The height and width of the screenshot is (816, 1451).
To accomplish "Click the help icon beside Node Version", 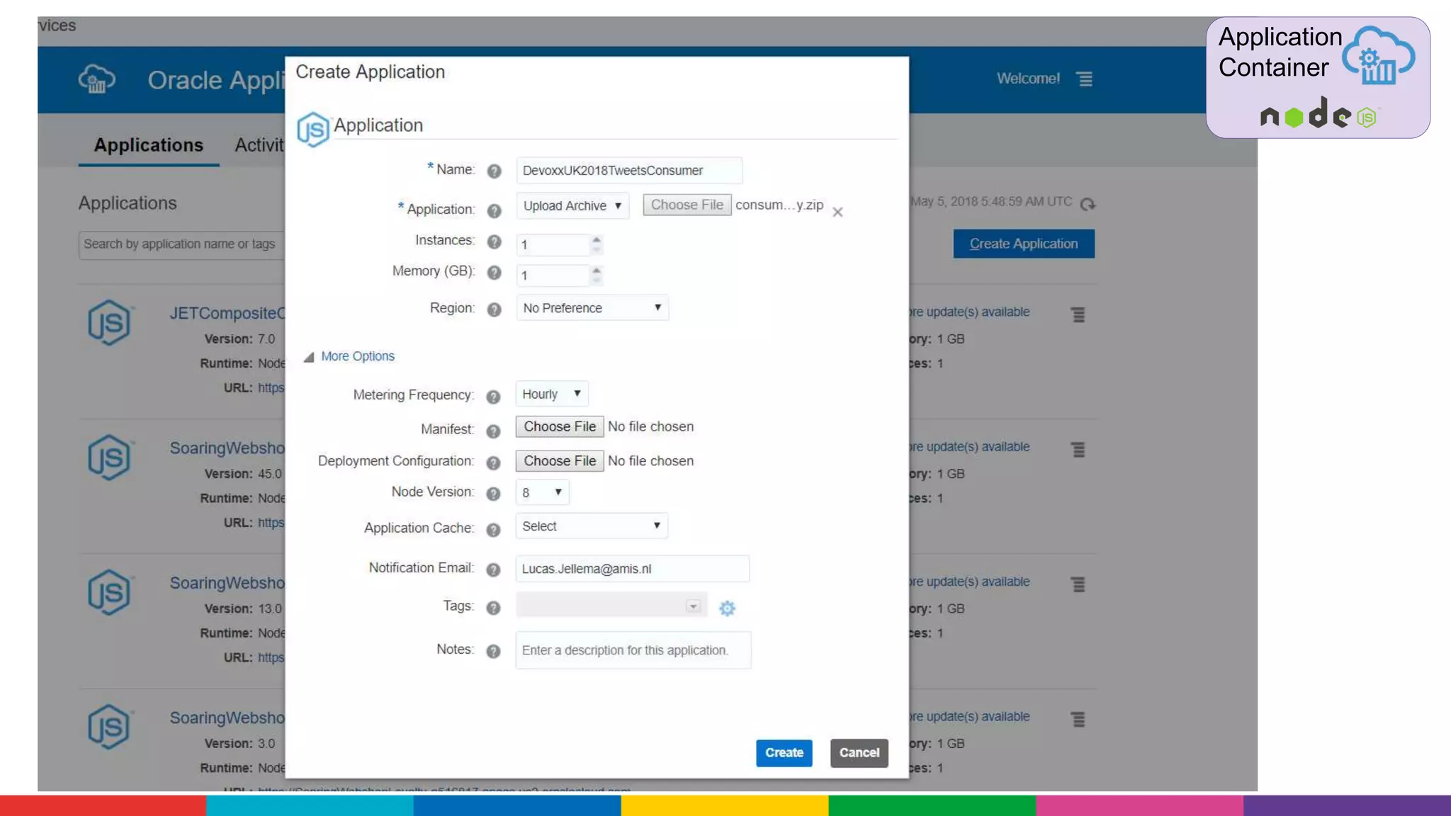I will (x=493, y=494).
